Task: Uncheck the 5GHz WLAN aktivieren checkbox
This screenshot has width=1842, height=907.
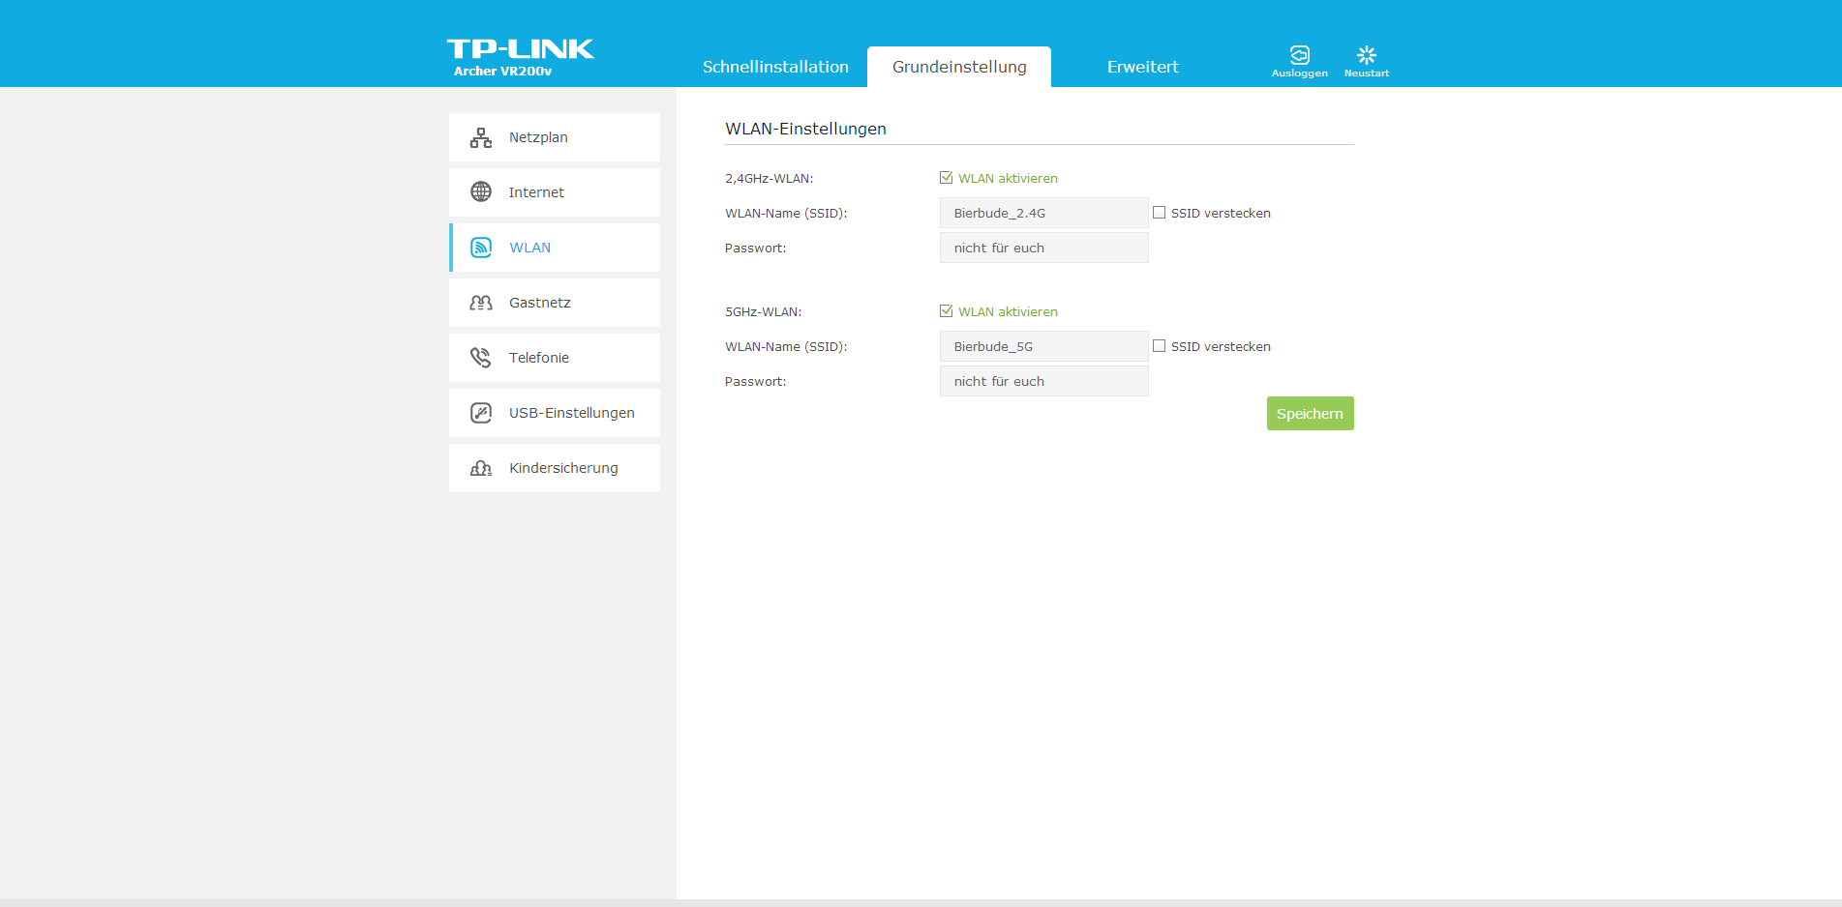Action: point(946,311)
